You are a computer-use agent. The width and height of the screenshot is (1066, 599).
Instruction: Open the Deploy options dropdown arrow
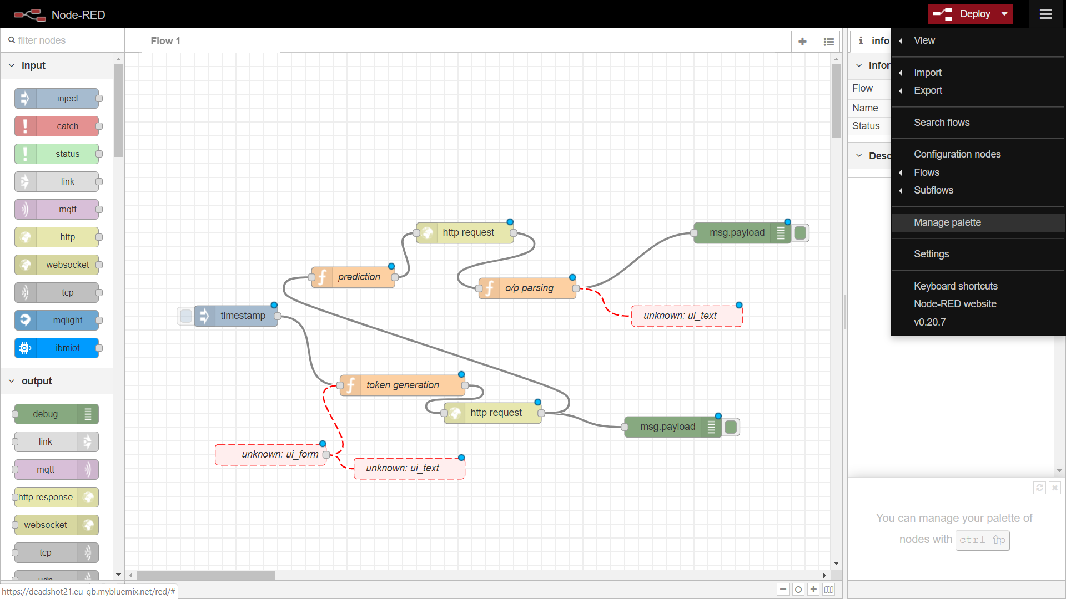1004,14
